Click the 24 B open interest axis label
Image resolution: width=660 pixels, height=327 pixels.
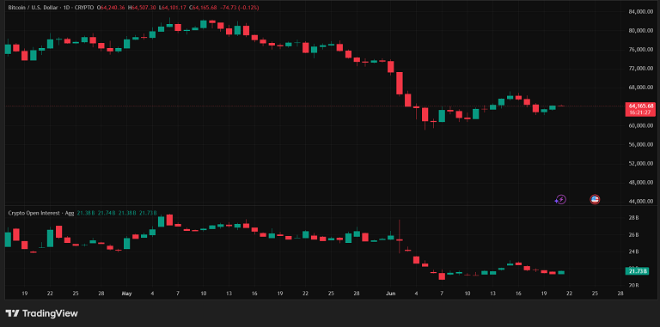(x=634, y=251)
